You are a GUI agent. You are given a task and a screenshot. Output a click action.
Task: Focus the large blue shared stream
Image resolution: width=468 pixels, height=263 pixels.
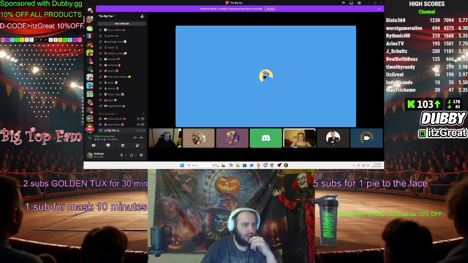tap(266, 76)
